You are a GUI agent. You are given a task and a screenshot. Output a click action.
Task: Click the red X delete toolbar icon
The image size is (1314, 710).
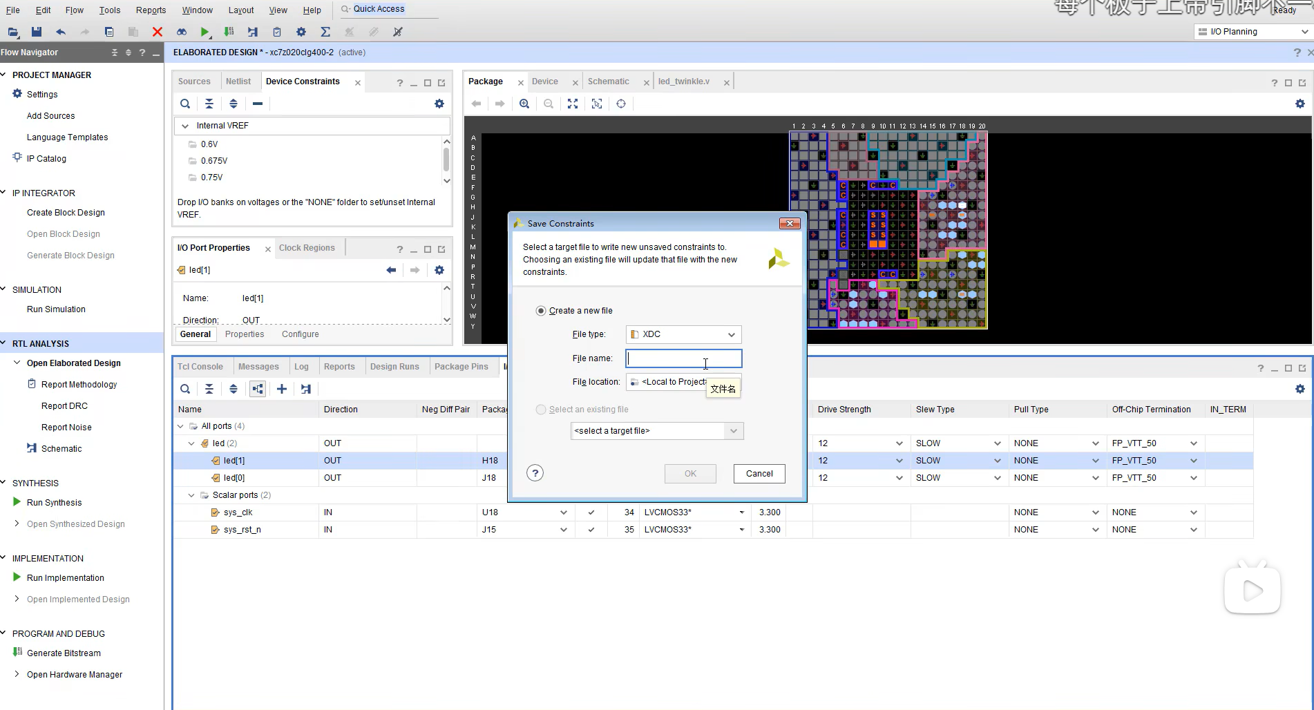pyautogui.click(x=158, y=32)
